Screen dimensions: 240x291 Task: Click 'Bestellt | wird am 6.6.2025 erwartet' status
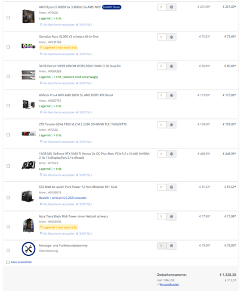(x=63, y=198)
